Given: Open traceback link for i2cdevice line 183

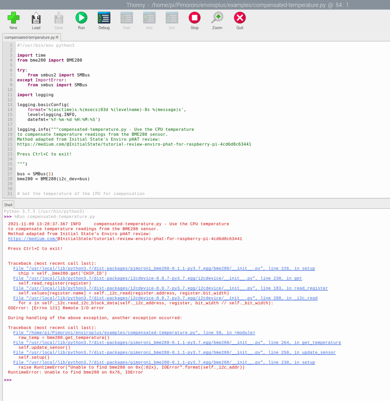Looking at the screenshot, I should tap(170, 288).
